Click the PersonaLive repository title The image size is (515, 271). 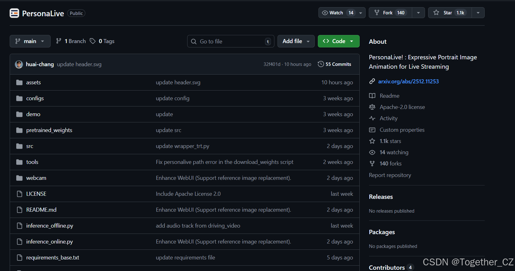[43, 13]
